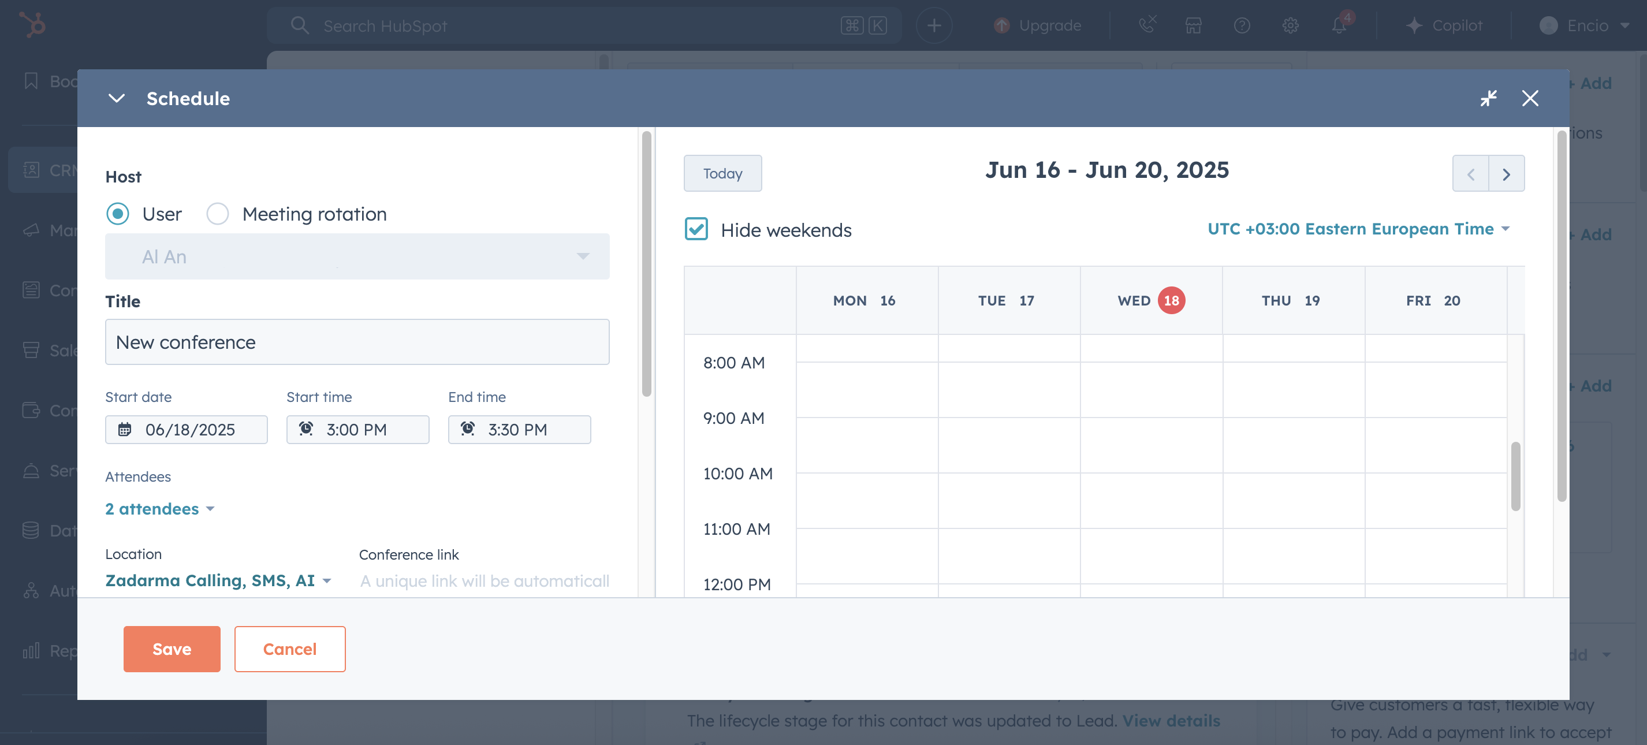Go to next week arrow
This screenshot has height=745, width=1647.
(1506, 174)
